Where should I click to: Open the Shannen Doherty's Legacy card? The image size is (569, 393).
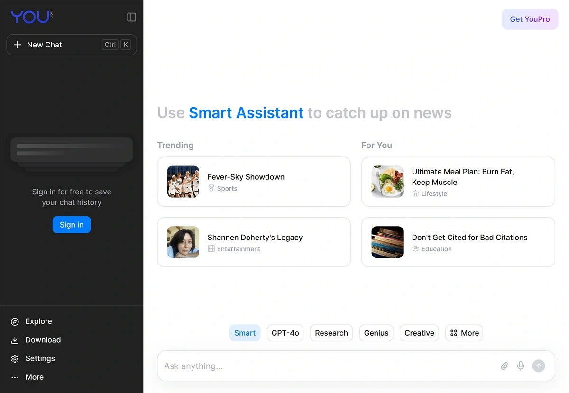click(x=254, y=242)
